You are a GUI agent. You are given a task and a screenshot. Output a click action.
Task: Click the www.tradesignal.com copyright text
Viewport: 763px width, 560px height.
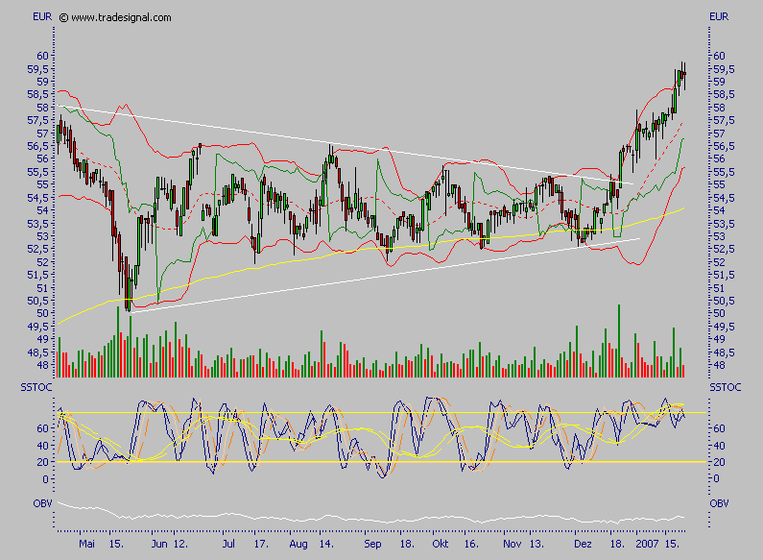tap(115, 17)
